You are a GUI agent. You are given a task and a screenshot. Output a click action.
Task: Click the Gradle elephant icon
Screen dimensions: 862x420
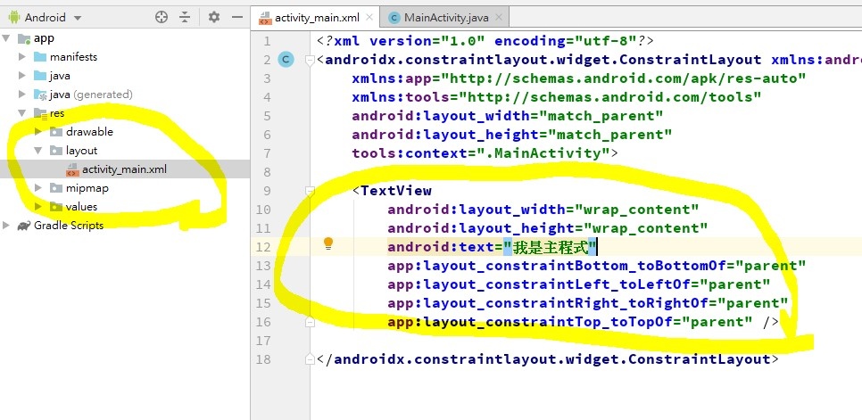23,225
